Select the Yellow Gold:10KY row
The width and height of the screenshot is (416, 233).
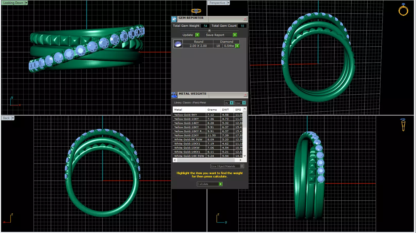[208, 119]
